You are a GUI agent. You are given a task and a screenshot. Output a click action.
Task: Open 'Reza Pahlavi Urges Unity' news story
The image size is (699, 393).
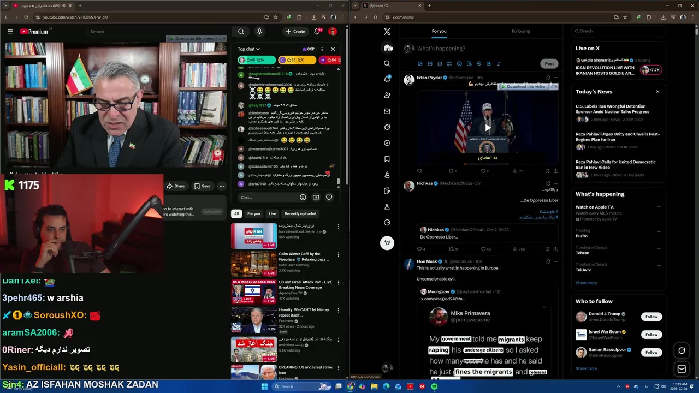(618, 140)
